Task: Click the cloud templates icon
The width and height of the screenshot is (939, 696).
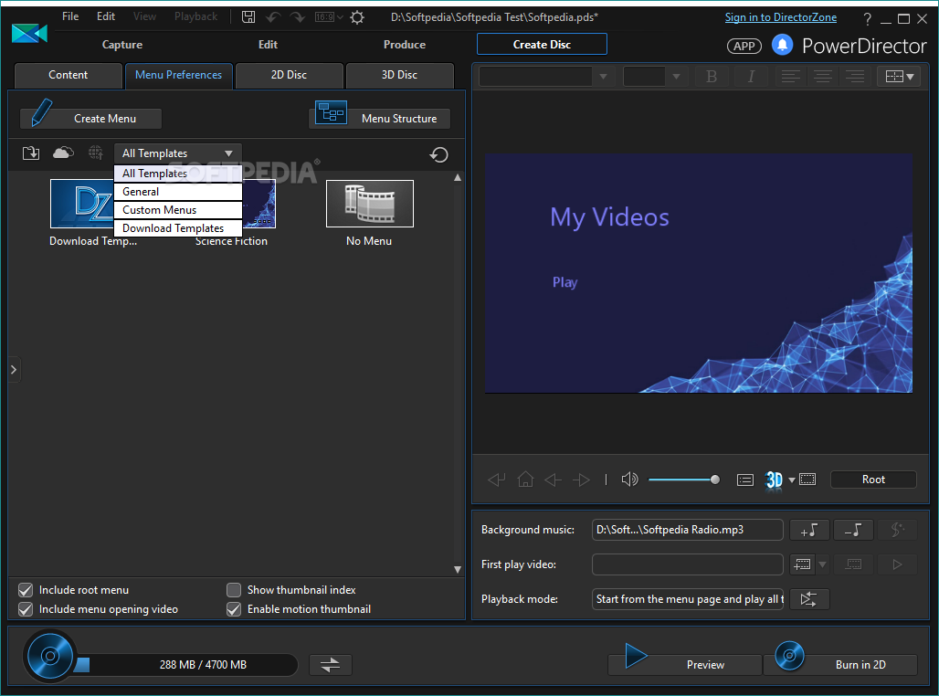Action: [63, 153]
